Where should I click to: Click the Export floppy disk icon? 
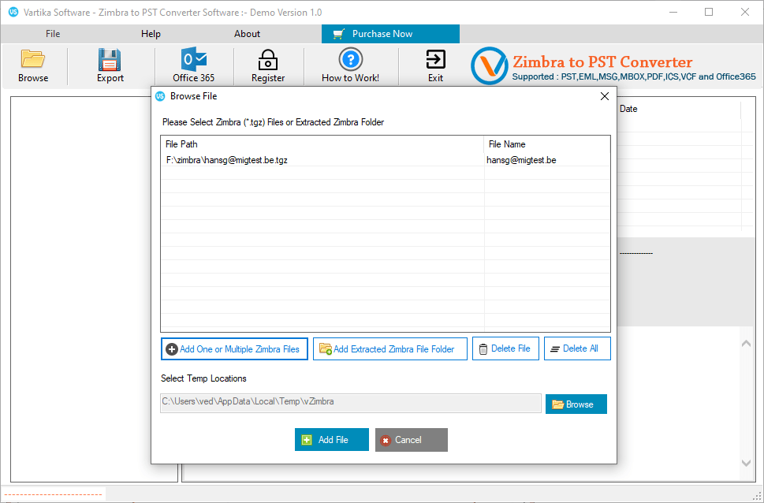(110, 59)
